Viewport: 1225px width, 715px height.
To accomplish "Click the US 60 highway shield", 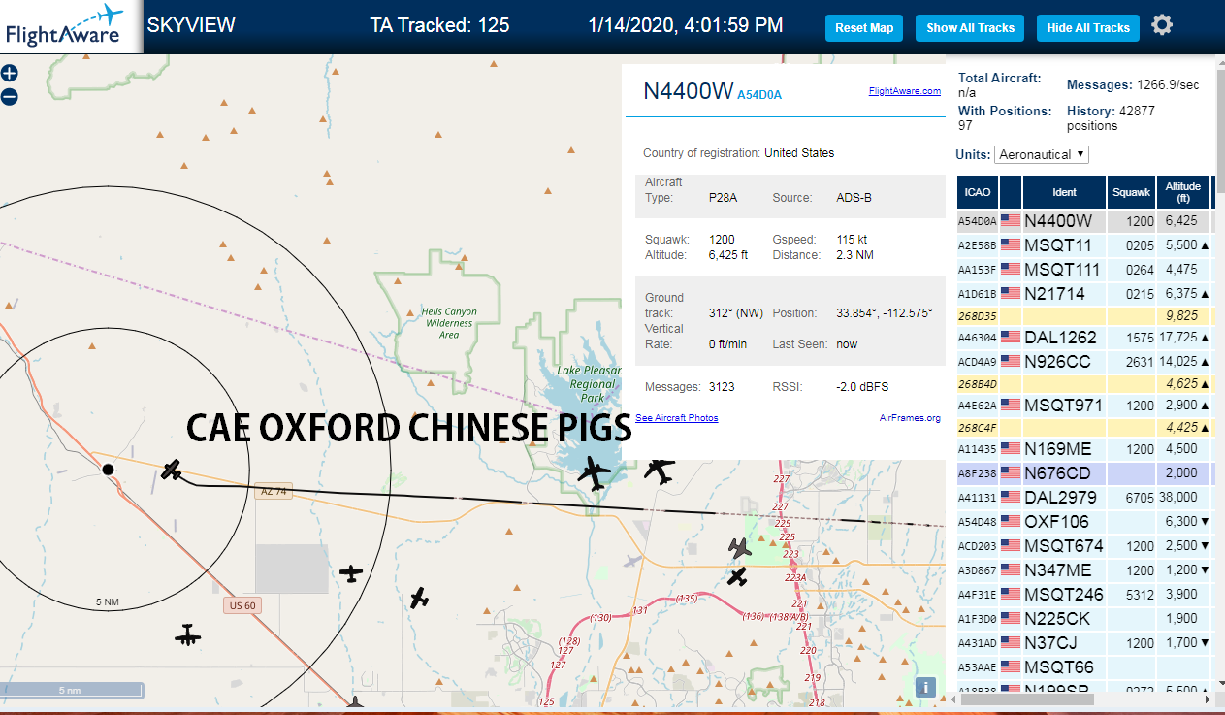I will pyautogui.click(x=242, y=605).
